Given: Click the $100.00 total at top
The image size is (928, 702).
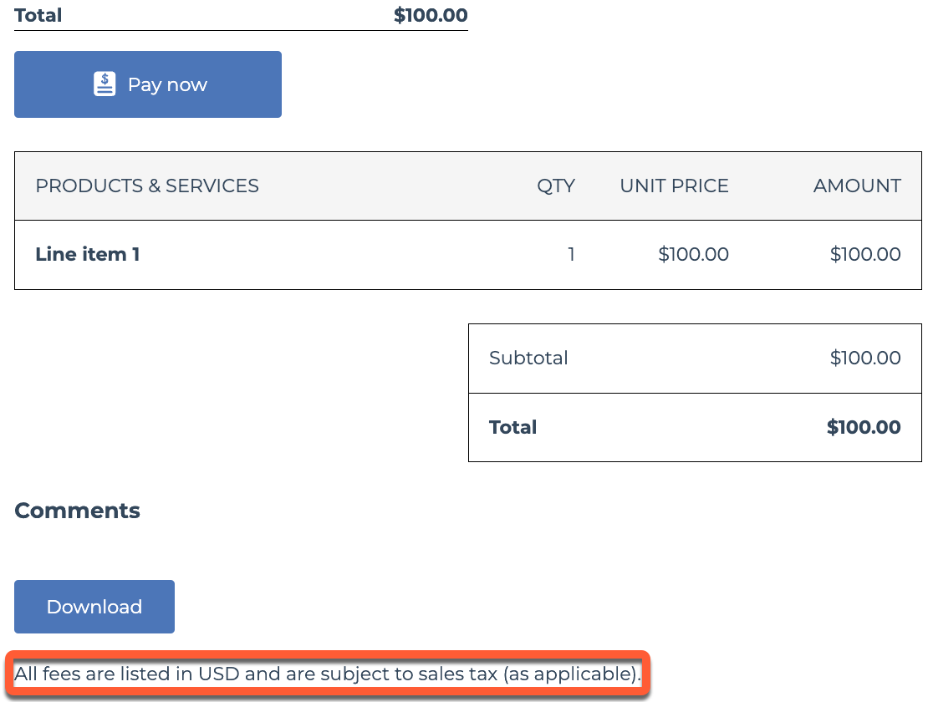Looking at the screenshot, I should [x=431, y=14].
